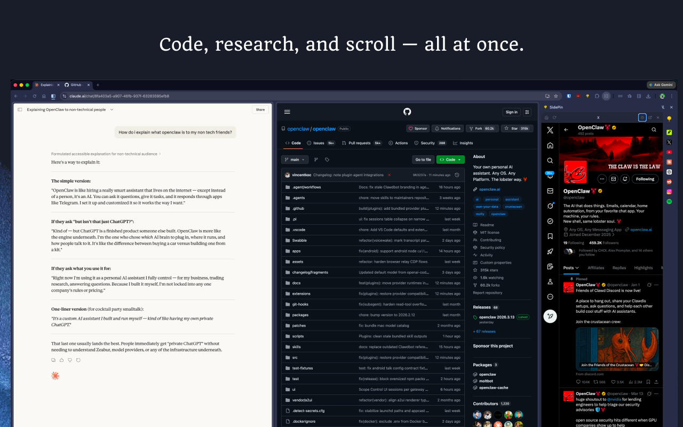Switch to the Issues tab
Screen dimensions: 683x427
point(321,143)
